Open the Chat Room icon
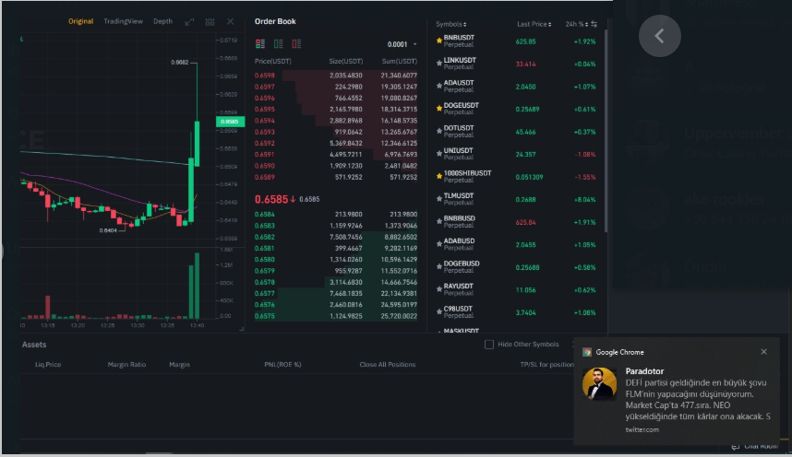The width and height of the screenshot is (792, 457). 736,447
